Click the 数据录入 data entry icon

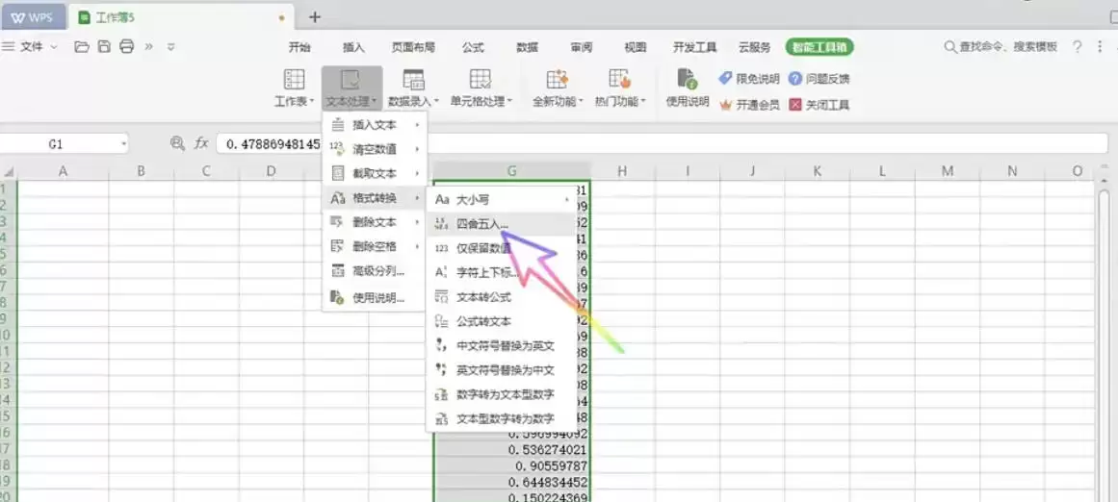pos(413,79)
